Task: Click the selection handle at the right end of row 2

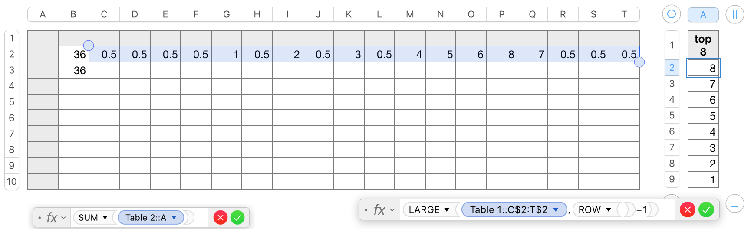Action: point(639,62)
